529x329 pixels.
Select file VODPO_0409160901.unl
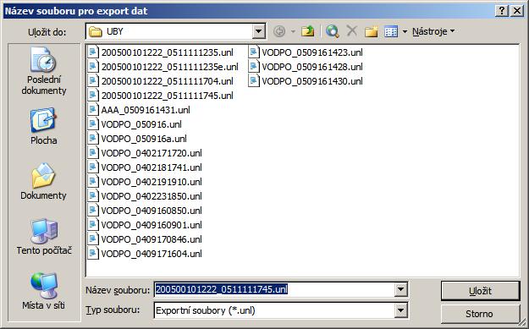pos(152,225)
